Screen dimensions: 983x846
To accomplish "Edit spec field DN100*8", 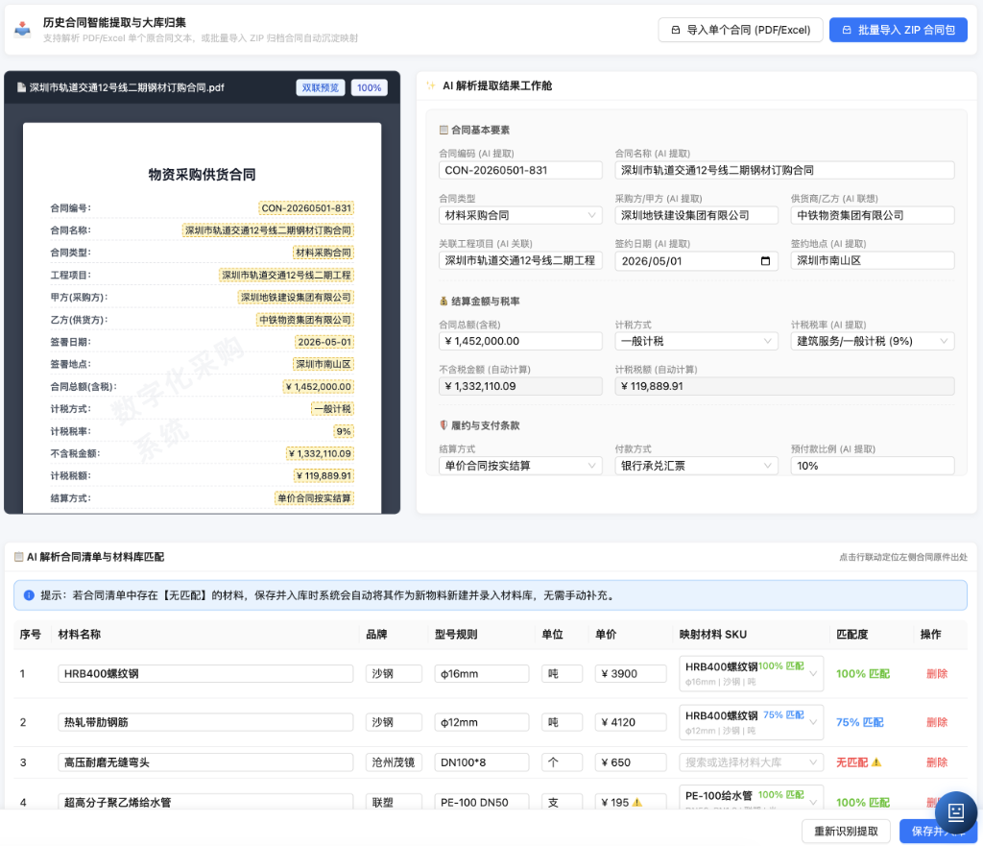I will (x=482, y=762).
